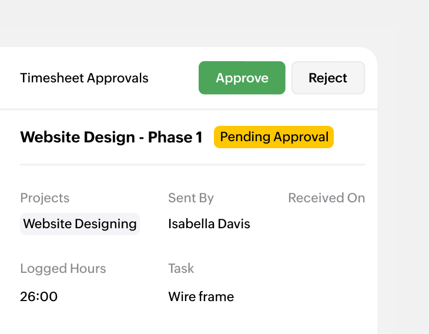Image resolution: width=429 pixels, height=334 pixels.
Task: Click the sender name Isabella Davis
Action: tap(209, 224)
